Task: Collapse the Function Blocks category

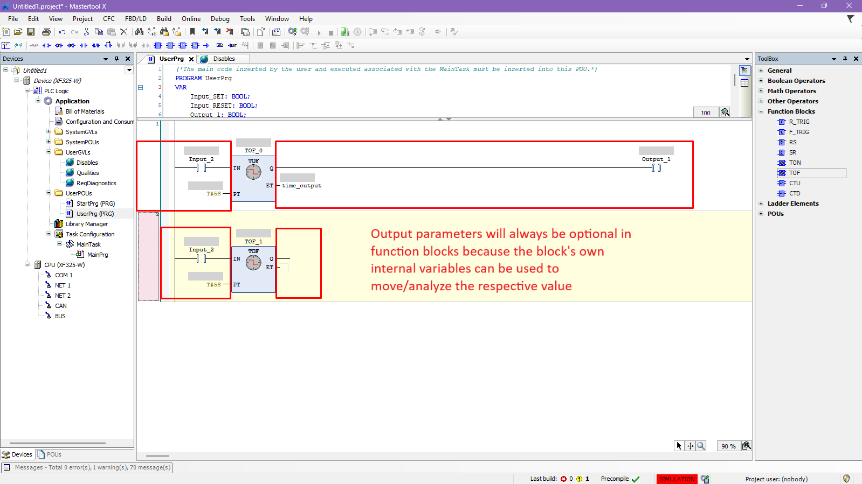Action: click(761, 111)
